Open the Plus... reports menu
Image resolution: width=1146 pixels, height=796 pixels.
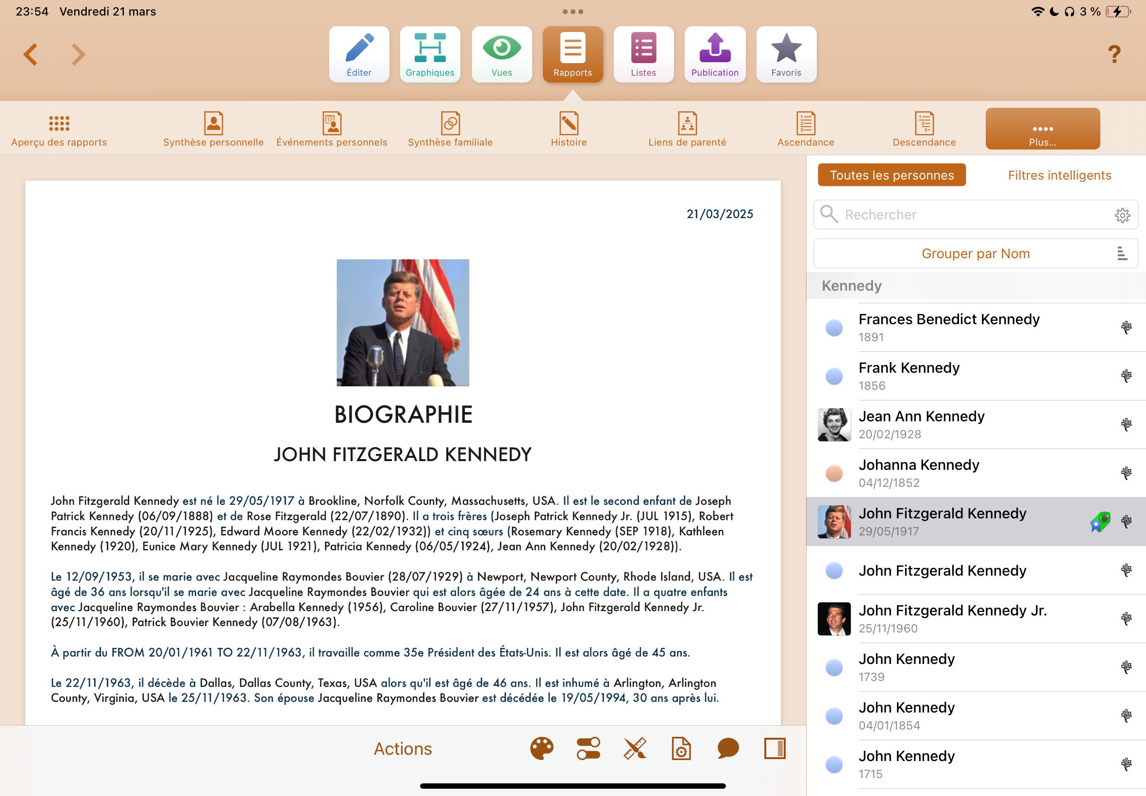[1042, 129]
